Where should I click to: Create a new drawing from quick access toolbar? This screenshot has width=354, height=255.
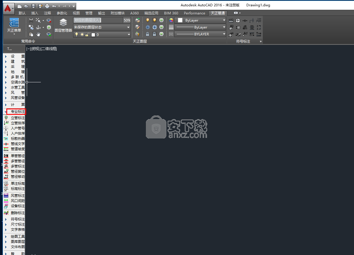[19, 6]
